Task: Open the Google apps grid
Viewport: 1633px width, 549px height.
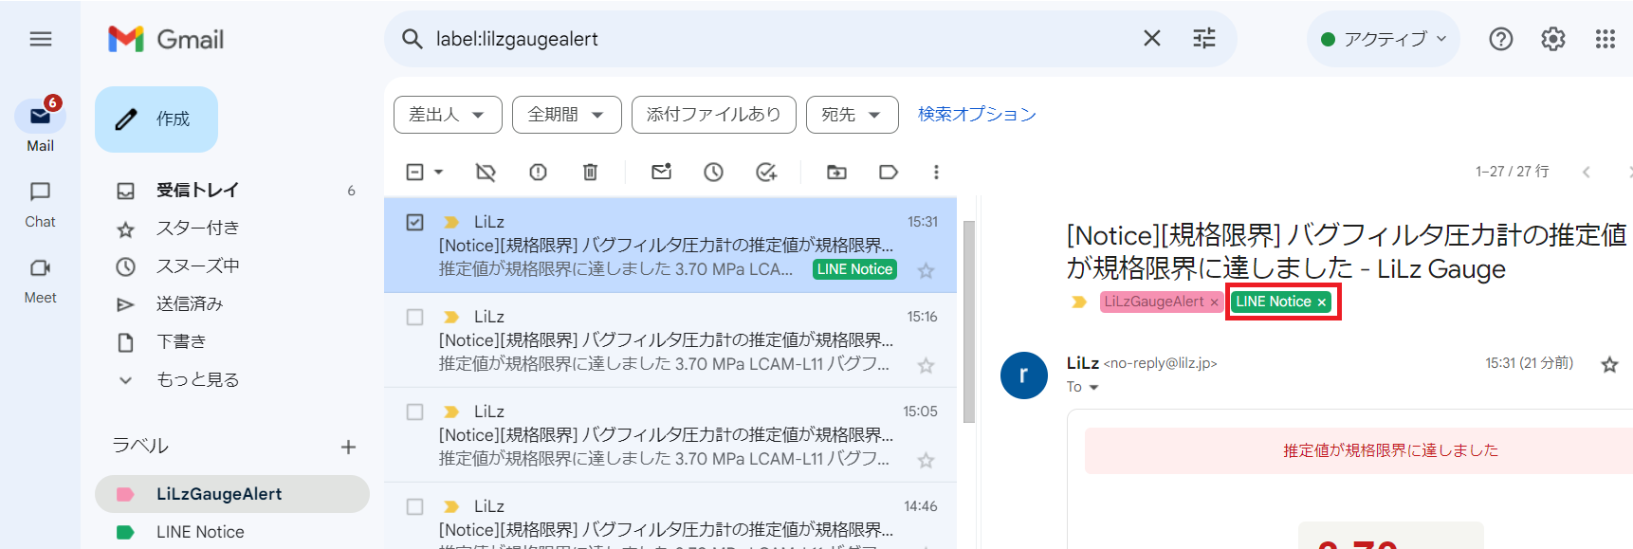Action: coord(1605,39)
